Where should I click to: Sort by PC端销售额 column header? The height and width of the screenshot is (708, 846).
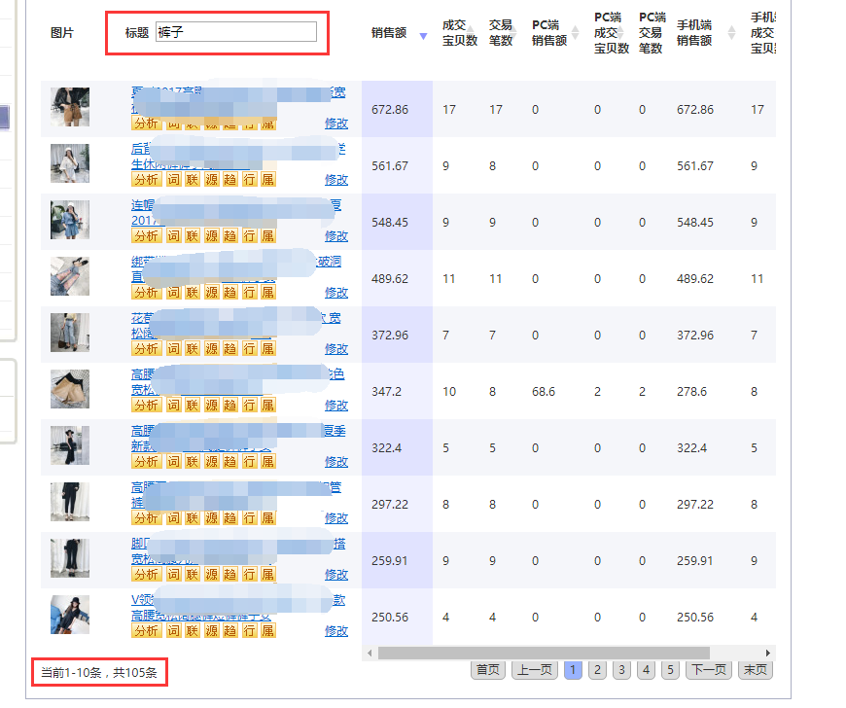(550, 33)
